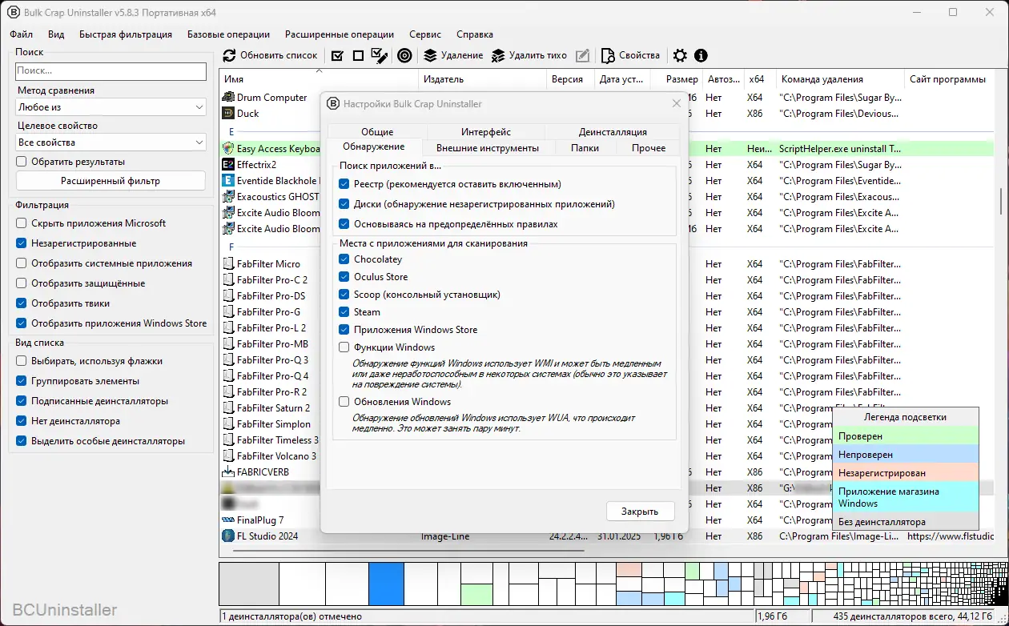Image resolution: width=1009 pixels, height=626 pixels.
Task: Open the Файл menu
Action: click(x=22, y=34)
